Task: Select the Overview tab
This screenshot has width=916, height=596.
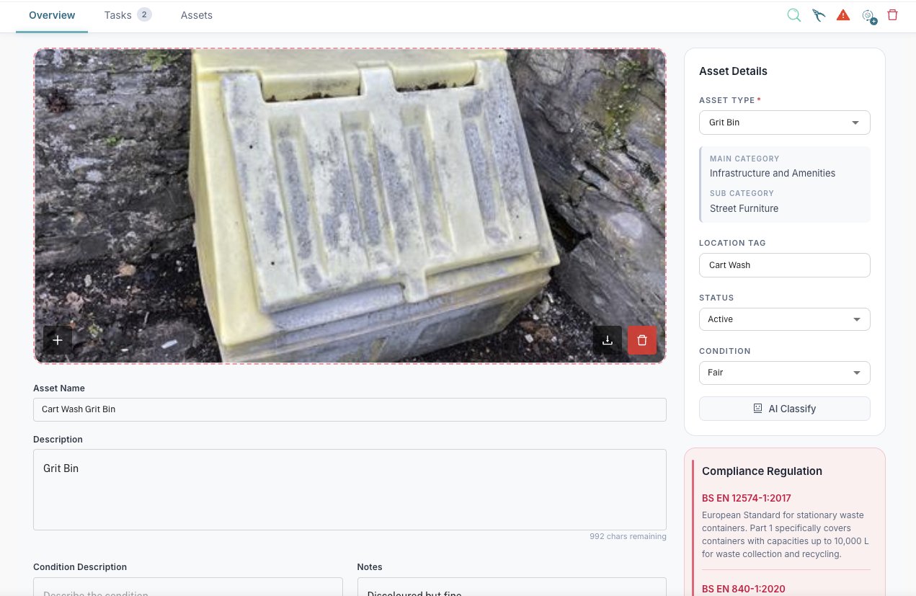Action: pos(52,15)
